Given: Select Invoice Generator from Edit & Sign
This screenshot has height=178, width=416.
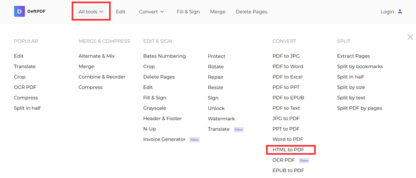Looking at the screenshot, I should click(164, 139).
